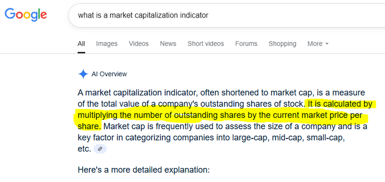Go to the News tab

(168, 44)
